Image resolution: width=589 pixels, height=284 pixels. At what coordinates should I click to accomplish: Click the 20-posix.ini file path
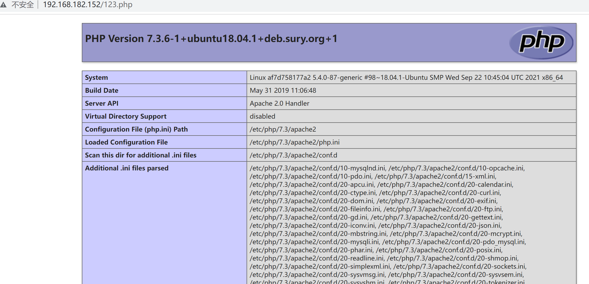(439, 250)
